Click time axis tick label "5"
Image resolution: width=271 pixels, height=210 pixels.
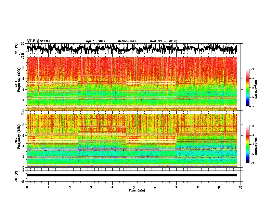tap(134, 187)
